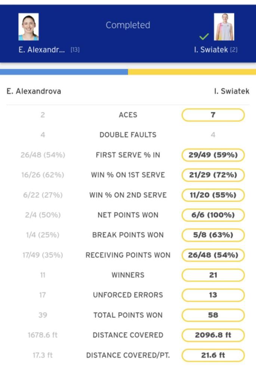Image resolution: width=256 pixels, height=374 pixels.
Task: Select the E. Alexandr... player name in header
Action: tap(42, 50)
